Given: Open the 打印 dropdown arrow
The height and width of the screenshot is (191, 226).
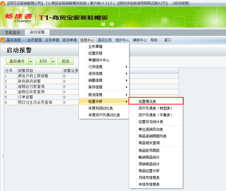Looking at the screenshot, I should (x=53, y=61).
